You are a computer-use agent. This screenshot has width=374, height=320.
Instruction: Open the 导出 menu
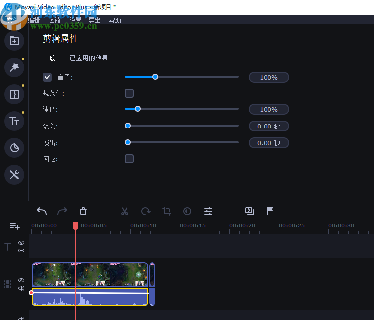[x=95, y=20]
